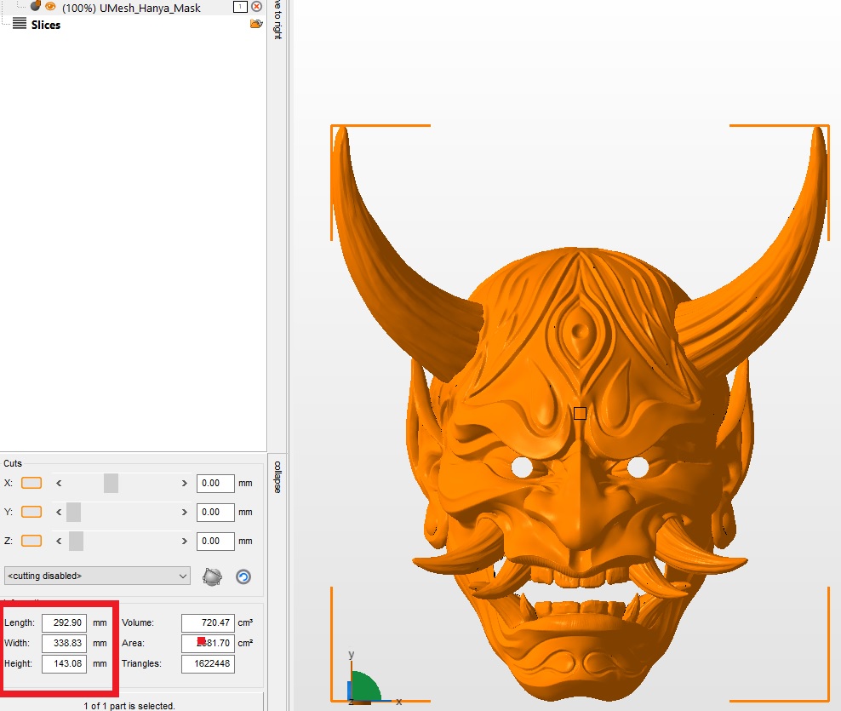Click the gray mesh sphere cut icon

(x=212, y=576)
